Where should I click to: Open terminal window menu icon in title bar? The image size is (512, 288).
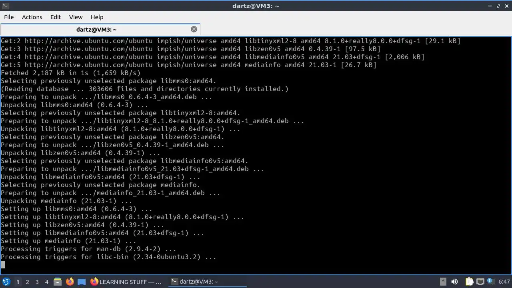(x=5, y=6)
